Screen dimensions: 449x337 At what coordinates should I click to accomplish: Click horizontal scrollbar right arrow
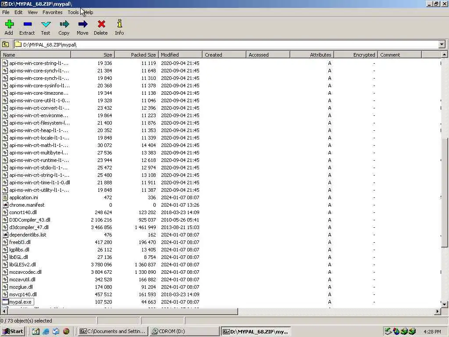(437, 311)
